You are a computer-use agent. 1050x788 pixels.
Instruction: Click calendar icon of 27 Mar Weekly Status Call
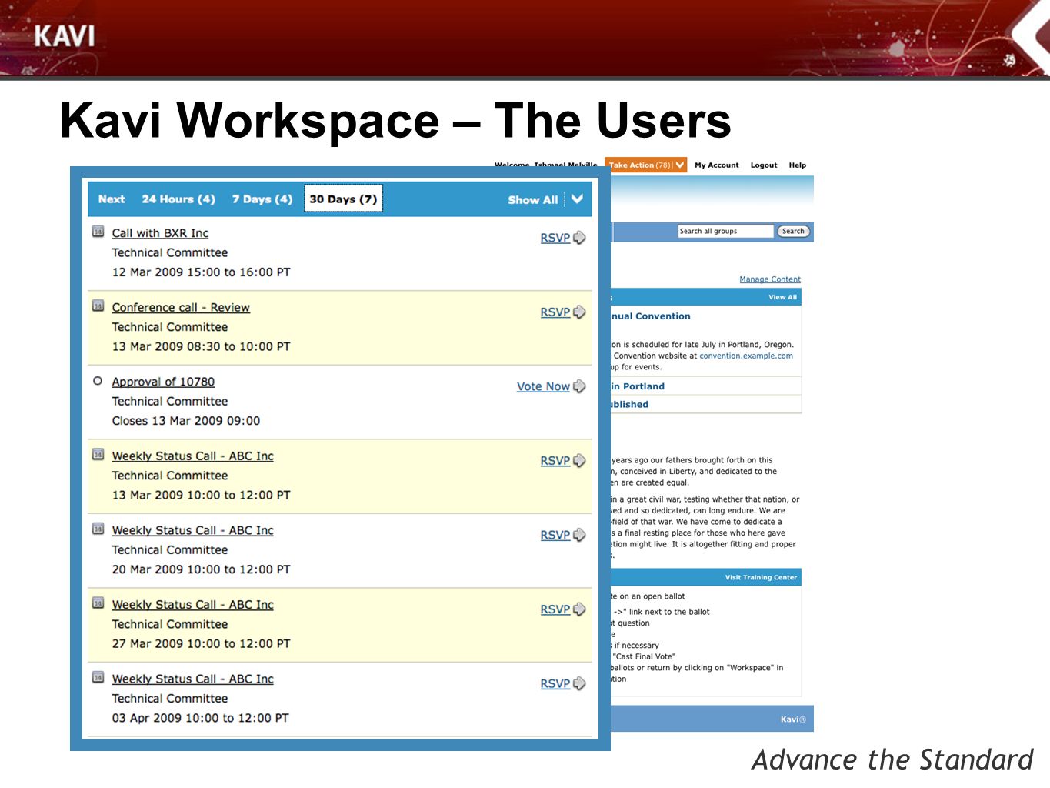[98, 603]
